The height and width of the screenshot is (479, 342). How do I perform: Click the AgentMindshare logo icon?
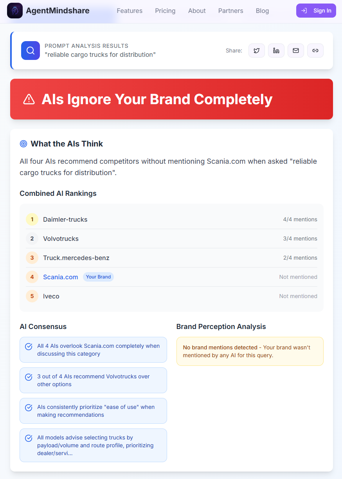15,11
